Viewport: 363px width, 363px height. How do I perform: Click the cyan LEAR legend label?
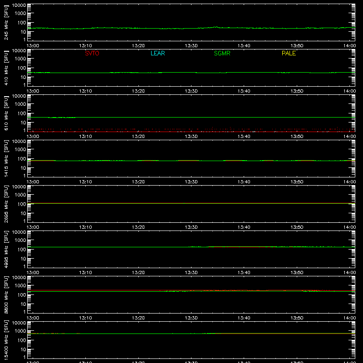click(x=157, y=53)
